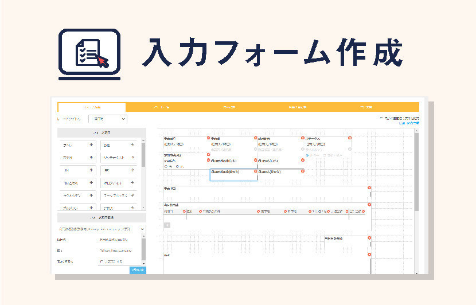
Task: Click the canvas vertical scrollbar thumb
Action: pos(416,171)
